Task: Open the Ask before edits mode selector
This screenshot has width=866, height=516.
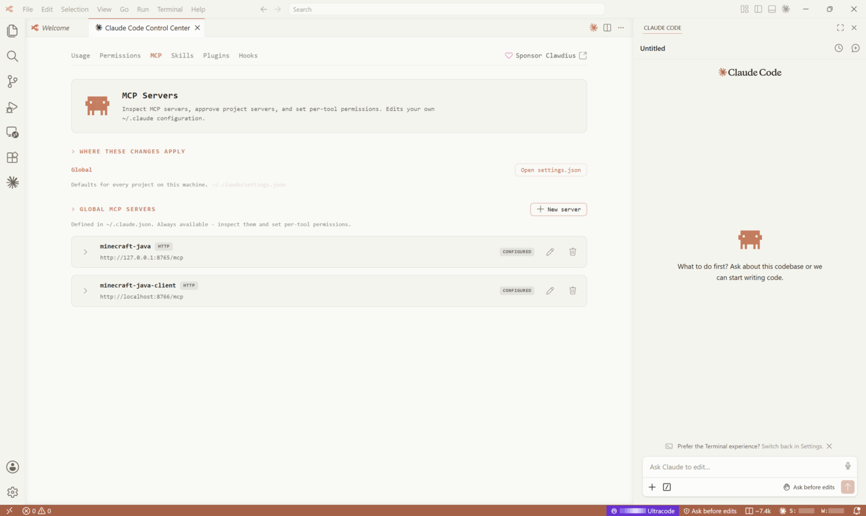Action: (808, 487)
